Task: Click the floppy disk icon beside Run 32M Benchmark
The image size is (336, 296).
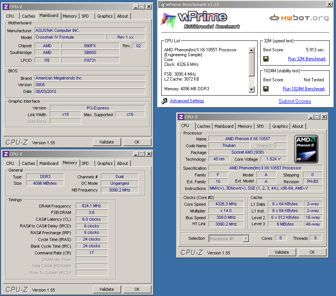Action: [x=266, y=59]
